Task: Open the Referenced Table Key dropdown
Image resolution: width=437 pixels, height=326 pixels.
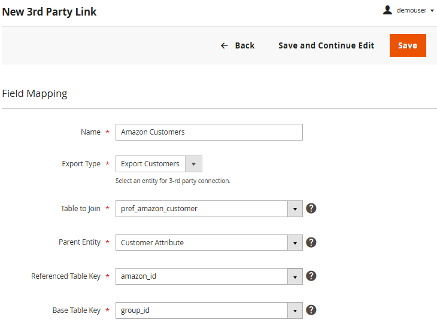Action: (x=209, y=276)
